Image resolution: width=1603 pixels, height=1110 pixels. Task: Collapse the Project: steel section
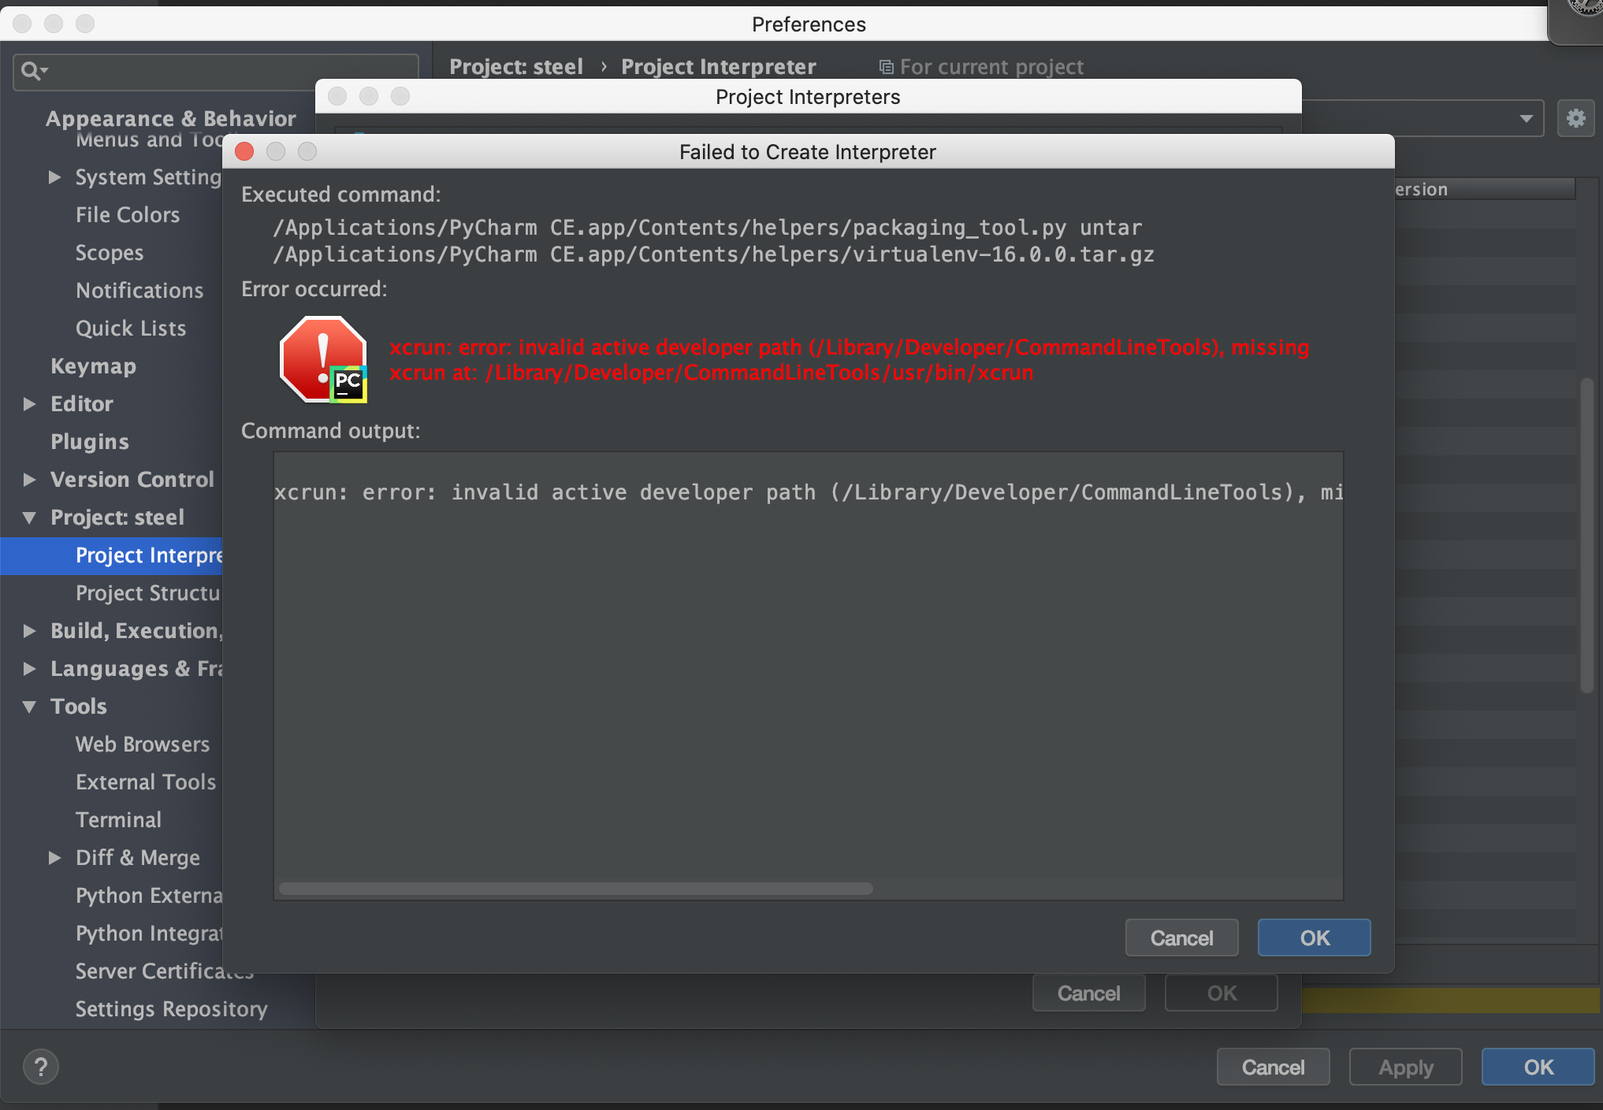pos(30,518)
